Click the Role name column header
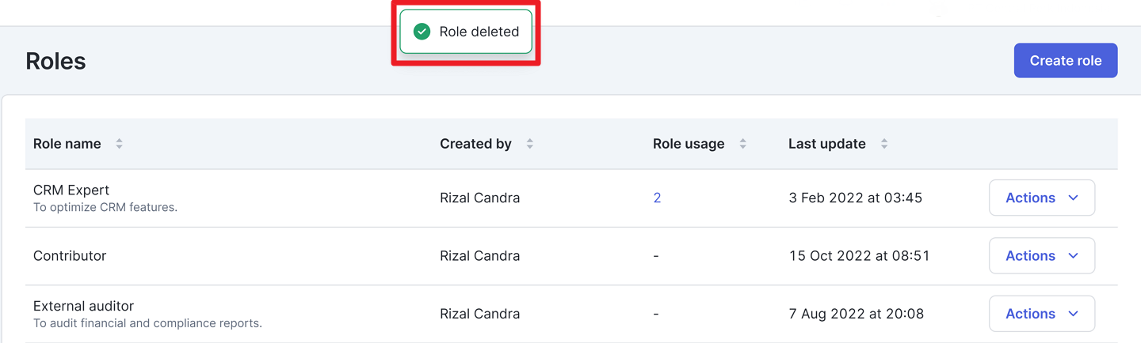This screenshot has height=343, width=1141. coord(67,144)
